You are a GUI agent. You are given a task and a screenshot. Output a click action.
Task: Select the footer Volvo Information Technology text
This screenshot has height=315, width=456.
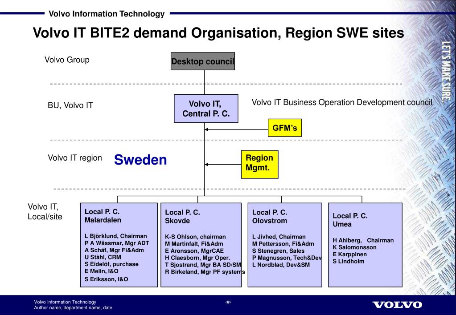point(65,302)
